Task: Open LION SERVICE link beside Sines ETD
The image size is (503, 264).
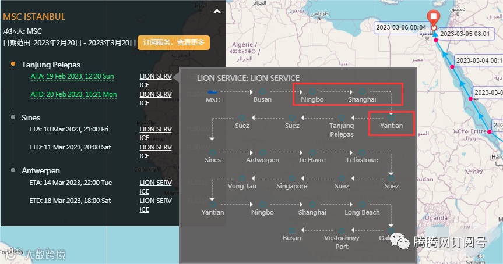Action: 156,151
